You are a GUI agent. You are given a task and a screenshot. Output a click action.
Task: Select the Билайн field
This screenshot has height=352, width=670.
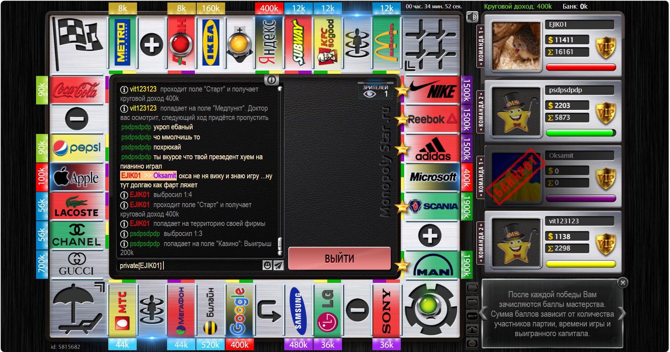click(x=210, y=310)
